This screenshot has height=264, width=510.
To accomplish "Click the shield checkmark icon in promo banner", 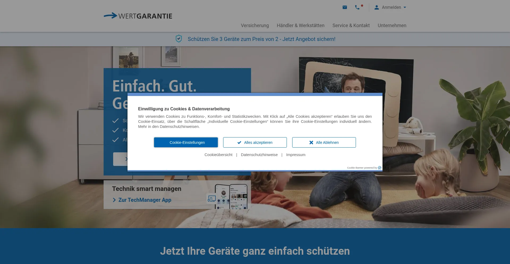I will [x=179, y=39].
